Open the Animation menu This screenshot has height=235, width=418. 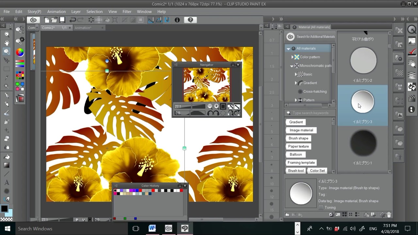56,11
